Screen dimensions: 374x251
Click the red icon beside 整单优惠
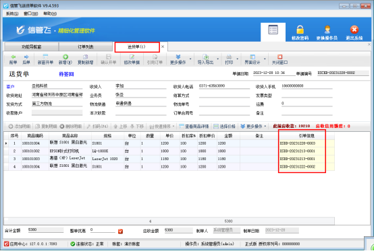pyautogui.click(x=120, y=231)
